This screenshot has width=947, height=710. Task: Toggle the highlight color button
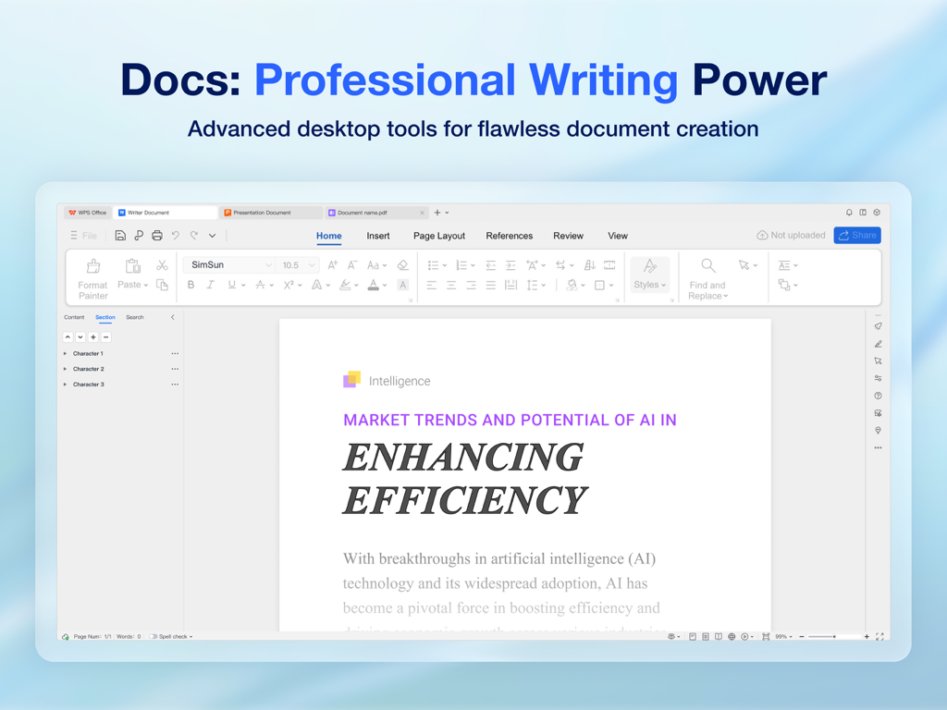[346, 285]
